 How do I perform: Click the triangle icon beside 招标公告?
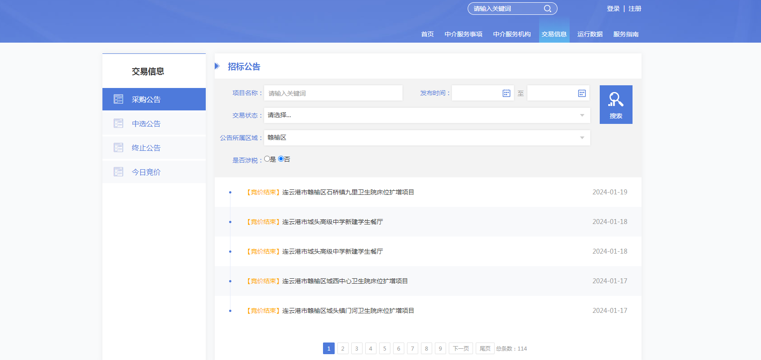[x=217, y=66]
